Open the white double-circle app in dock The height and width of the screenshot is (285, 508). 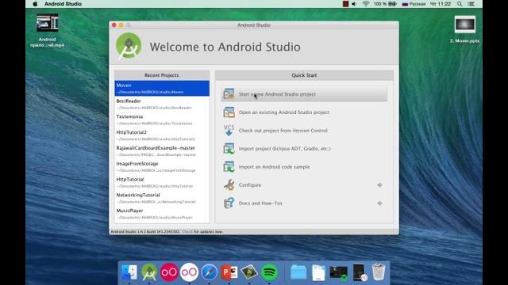[189, 272]
